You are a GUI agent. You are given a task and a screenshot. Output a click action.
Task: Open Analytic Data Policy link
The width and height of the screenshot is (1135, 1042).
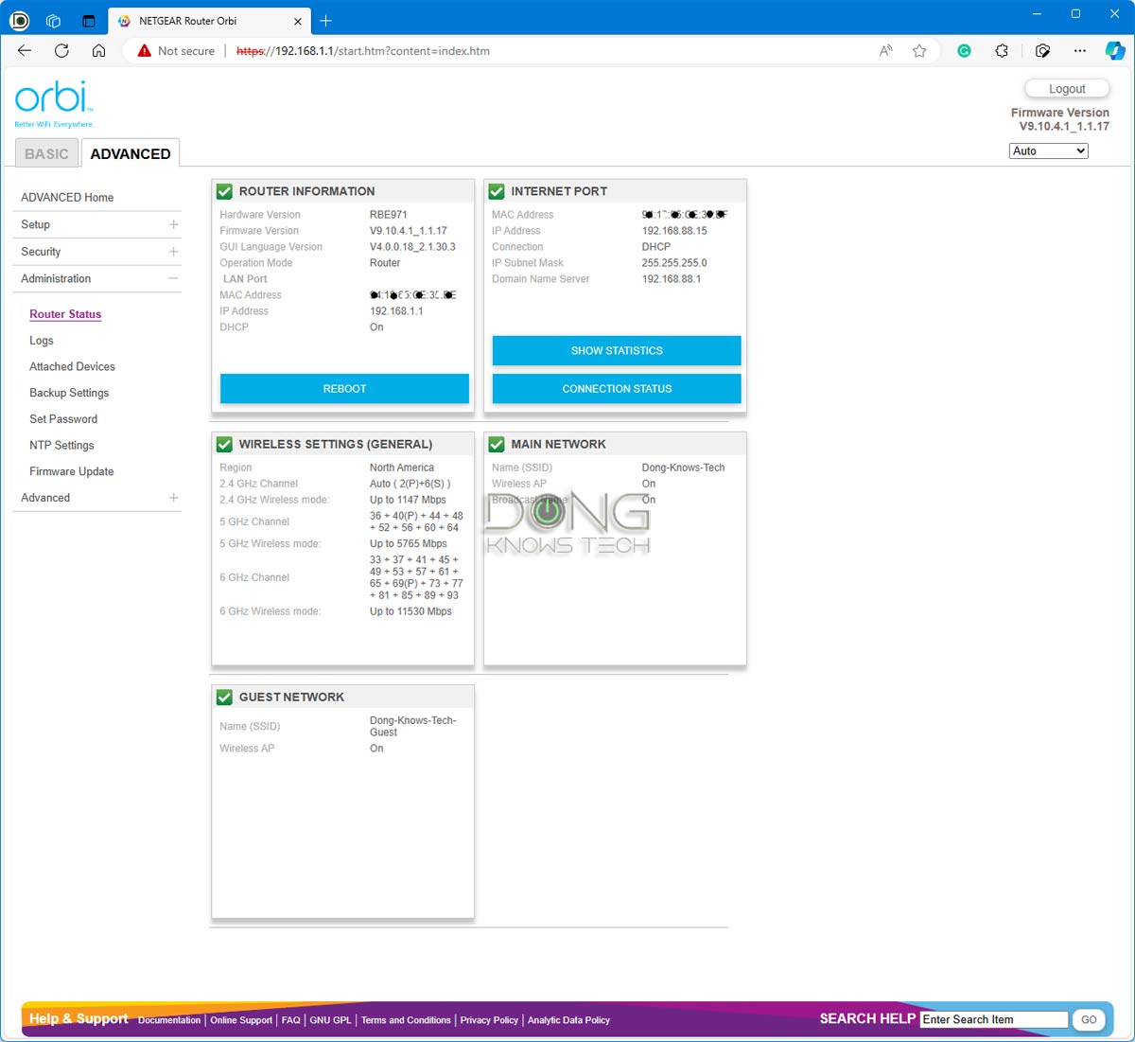point(568,1020)
